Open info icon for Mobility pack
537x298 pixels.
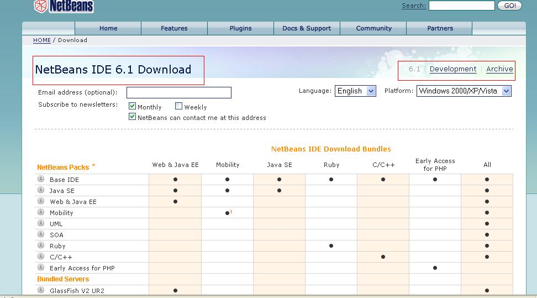pyautogui.click(x=41, y=212)
